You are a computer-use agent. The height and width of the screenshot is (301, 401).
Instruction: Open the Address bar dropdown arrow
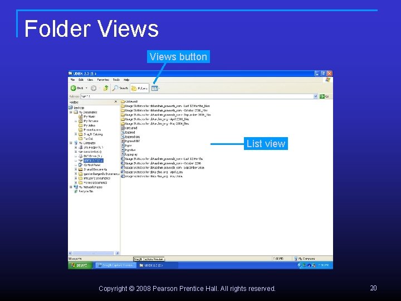click(315, 96)
